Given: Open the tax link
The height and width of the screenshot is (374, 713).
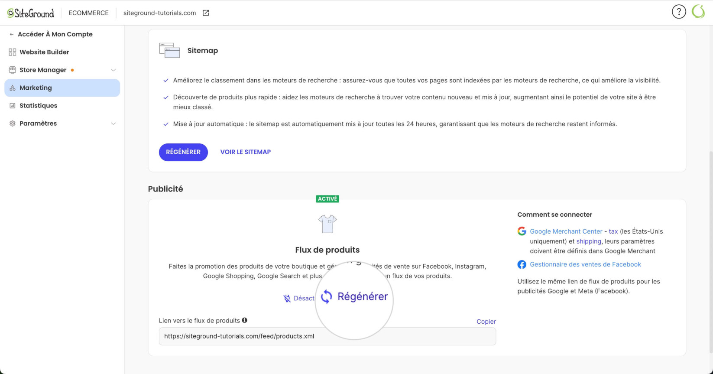Looking at the screenshot, I should click(613, 231).
